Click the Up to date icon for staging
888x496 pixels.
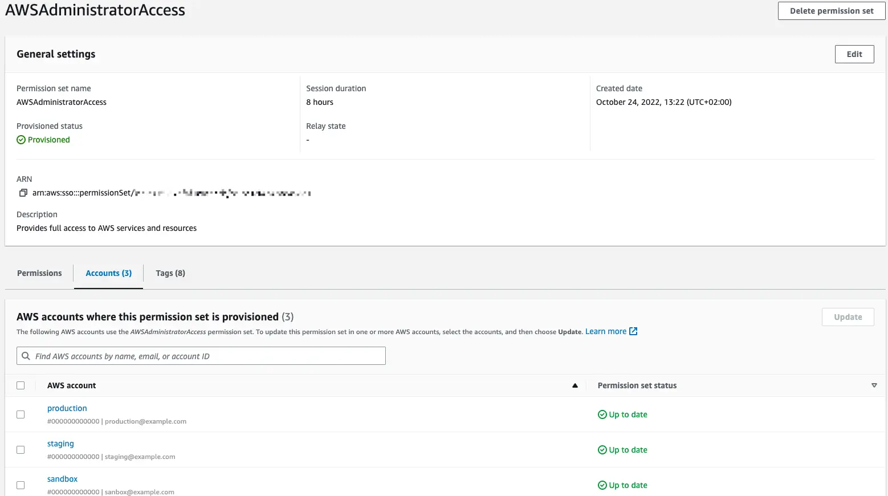[602, 450]
